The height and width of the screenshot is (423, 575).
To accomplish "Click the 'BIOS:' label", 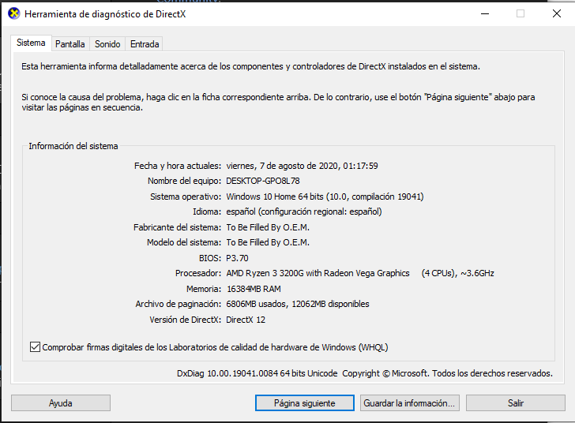I will [210, 258].
